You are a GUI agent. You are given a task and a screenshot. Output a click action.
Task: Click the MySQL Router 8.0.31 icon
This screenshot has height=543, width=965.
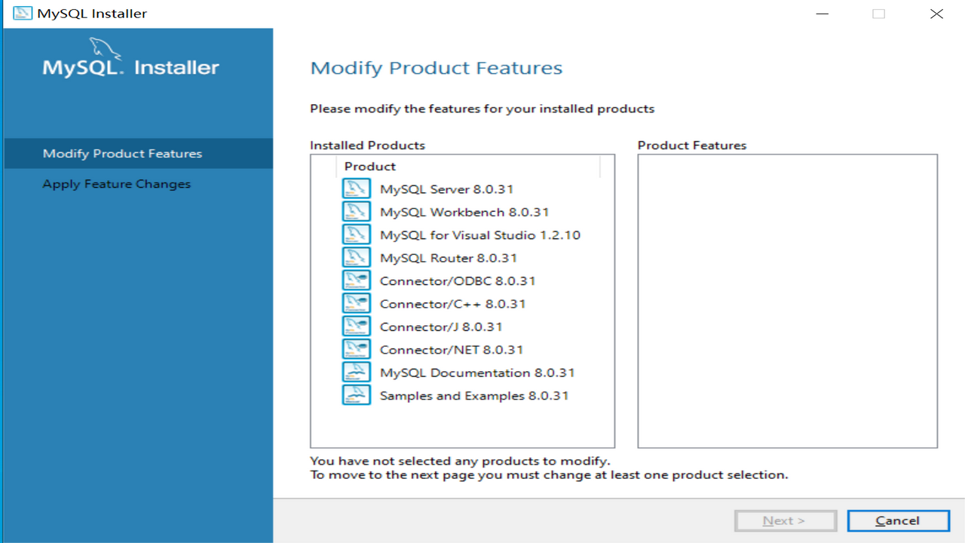356,257
